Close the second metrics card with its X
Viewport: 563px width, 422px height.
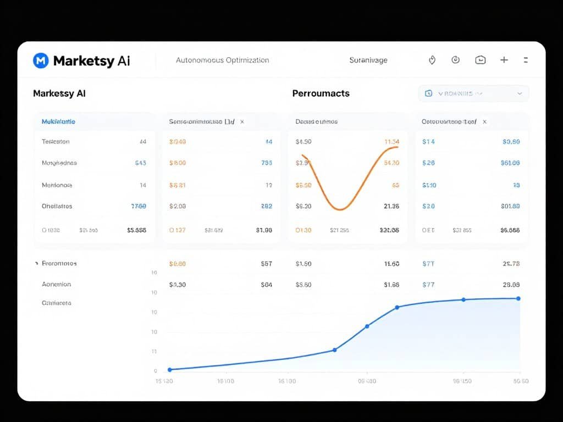point(242,121)
